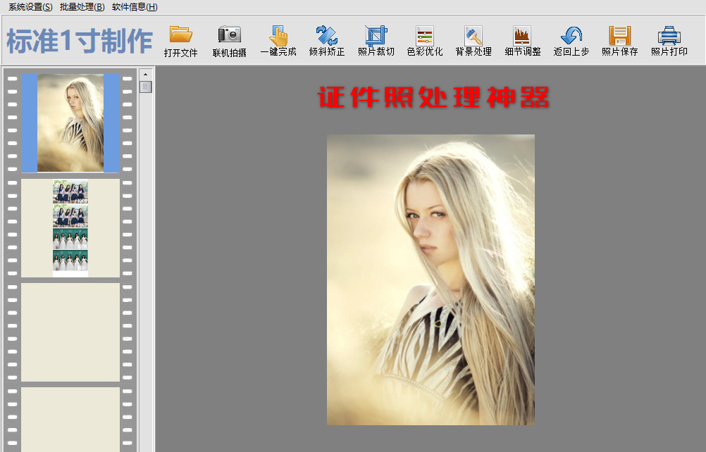
Task: Open the 批量处理(B) menu
Action: [82, 7]
